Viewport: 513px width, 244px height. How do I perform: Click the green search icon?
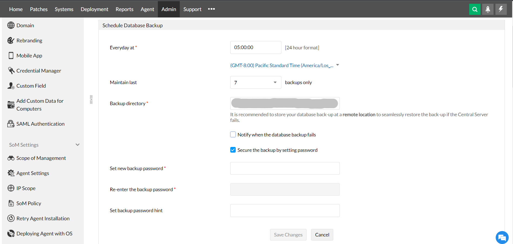(475, 9)
